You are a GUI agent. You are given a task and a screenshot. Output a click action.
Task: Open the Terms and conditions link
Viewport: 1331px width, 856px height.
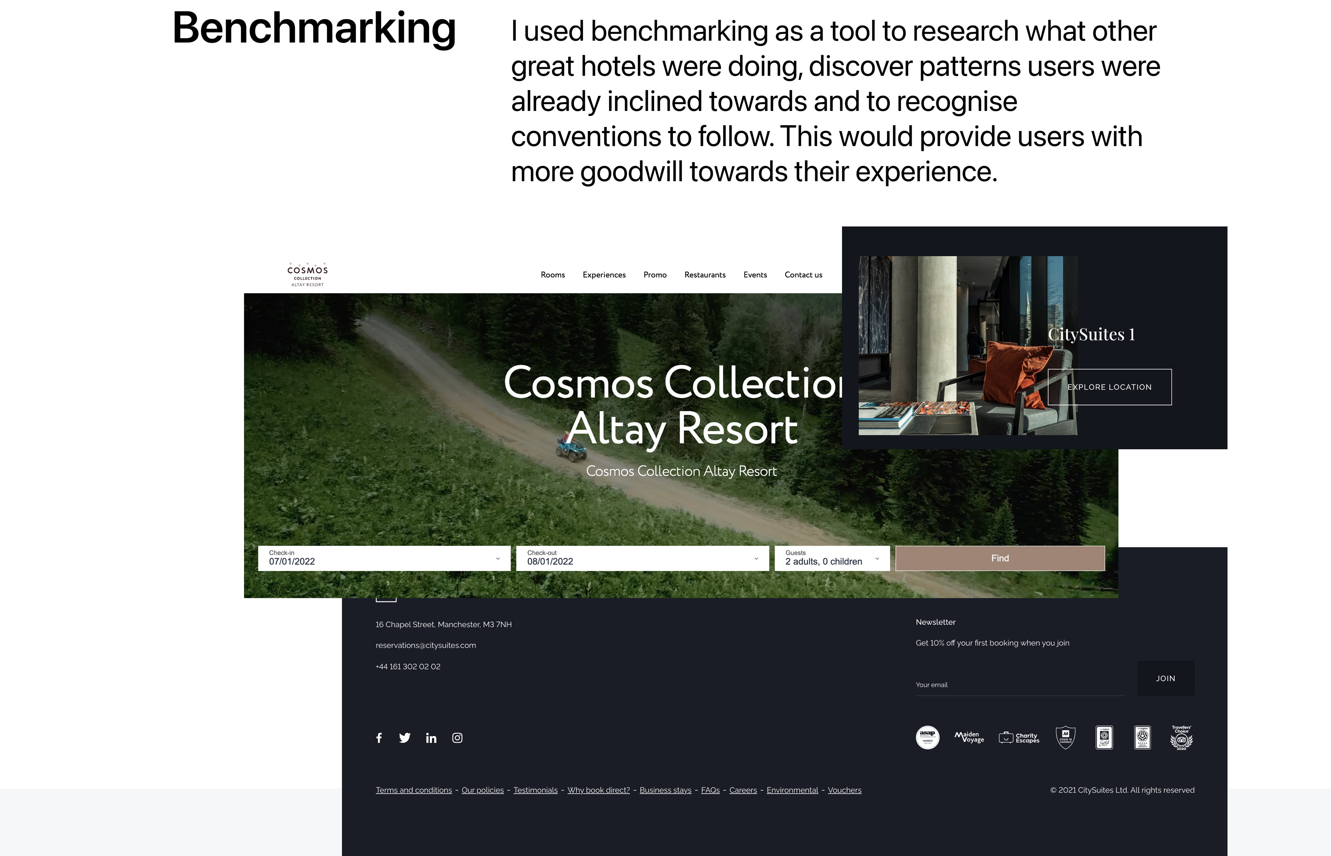[414, 790]
